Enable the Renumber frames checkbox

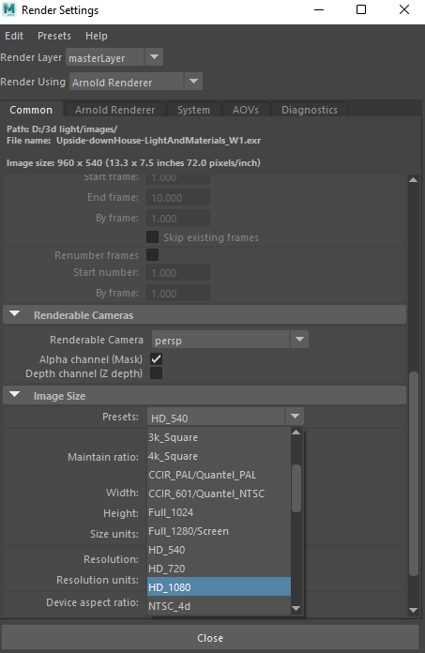(152, 254)
